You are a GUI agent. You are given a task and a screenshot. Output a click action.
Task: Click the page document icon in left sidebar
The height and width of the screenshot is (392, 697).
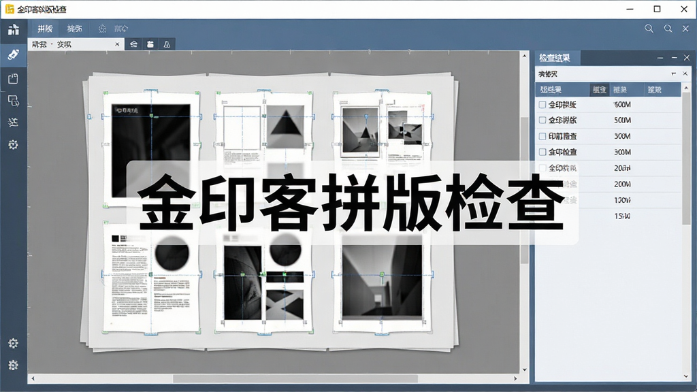(x=14, y=79)
